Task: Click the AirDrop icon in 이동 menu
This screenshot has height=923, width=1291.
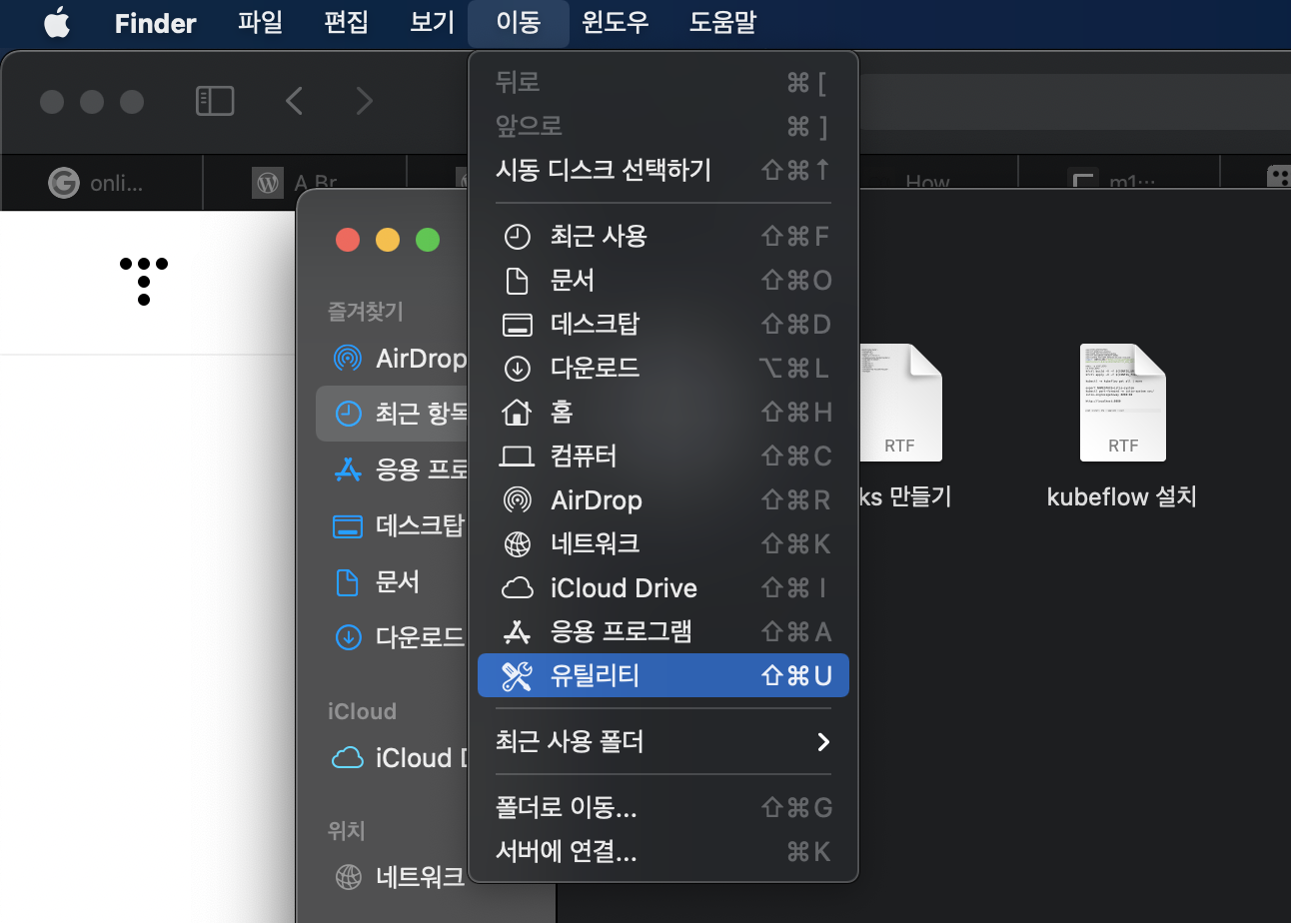Action: coord(517,500)
